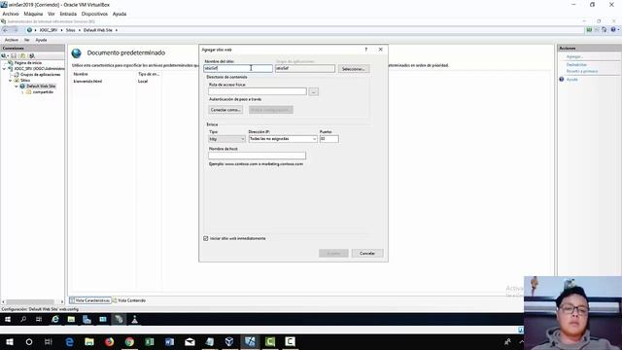Open Server Manager icon in guest taskbar

pyautogui.click(x=86, y=320)
